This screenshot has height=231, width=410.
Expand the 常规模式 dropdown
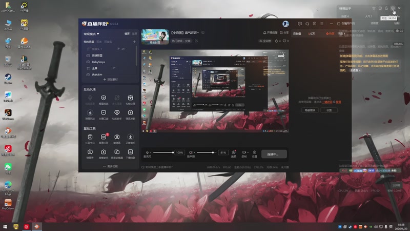pyautogui.click(x=91, y=34)
